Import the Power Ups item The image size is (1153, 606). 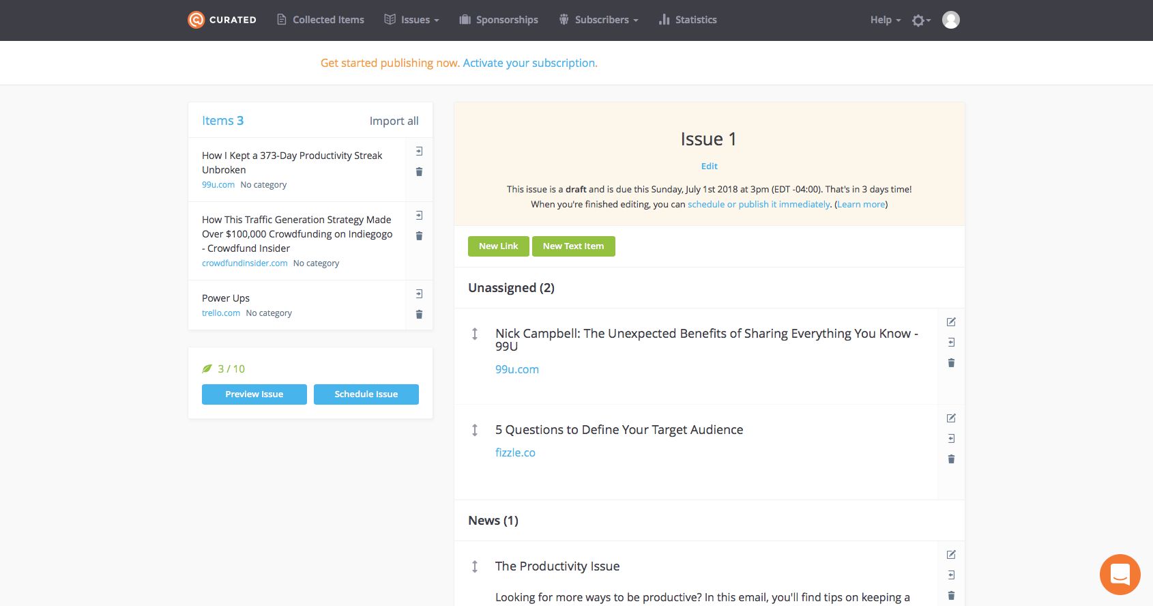pos(419,294)
